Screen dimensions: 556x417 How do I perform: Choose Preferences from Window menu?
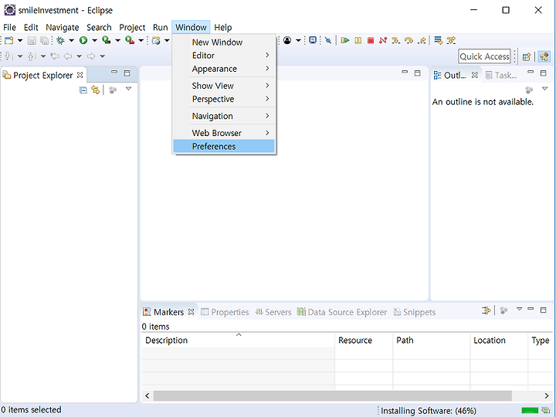[224, 147]
